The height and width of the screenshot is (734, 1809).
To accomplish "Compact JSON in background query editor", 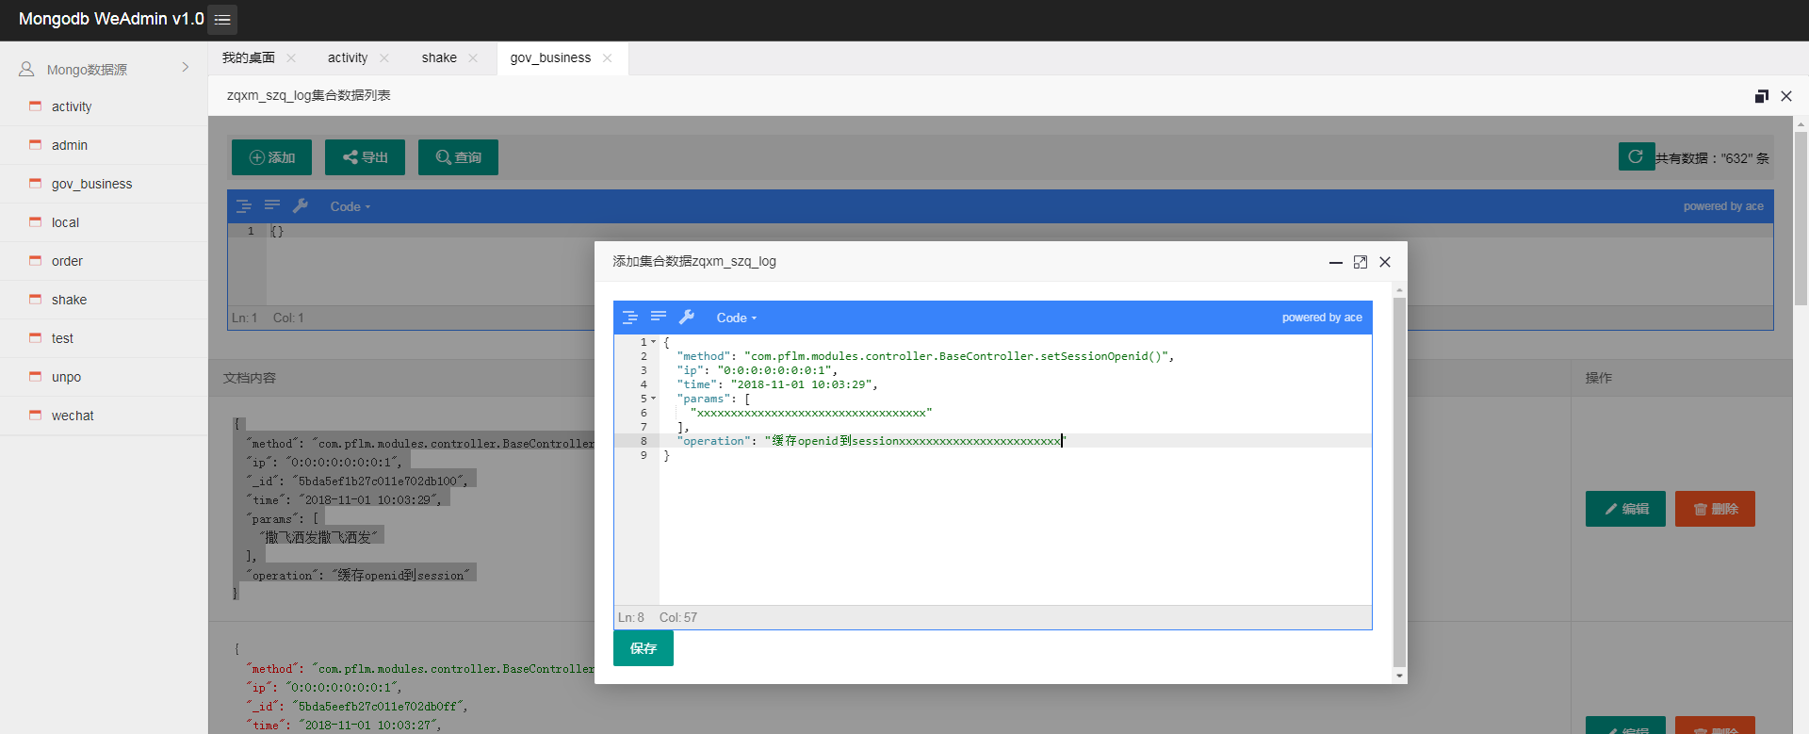I will (x=272, y=205).
